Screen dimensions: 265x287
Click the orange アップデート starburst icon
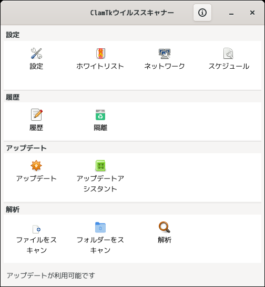click(x=36, y=165)
